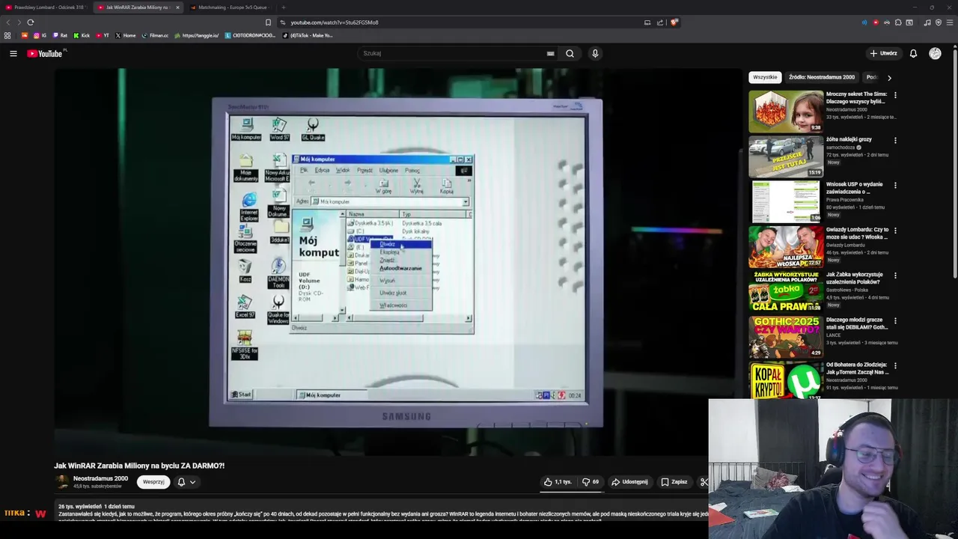This screenshot has height=539, width=958.
Task: Open options for Gothic 2025 video
Action: [894, 320]
